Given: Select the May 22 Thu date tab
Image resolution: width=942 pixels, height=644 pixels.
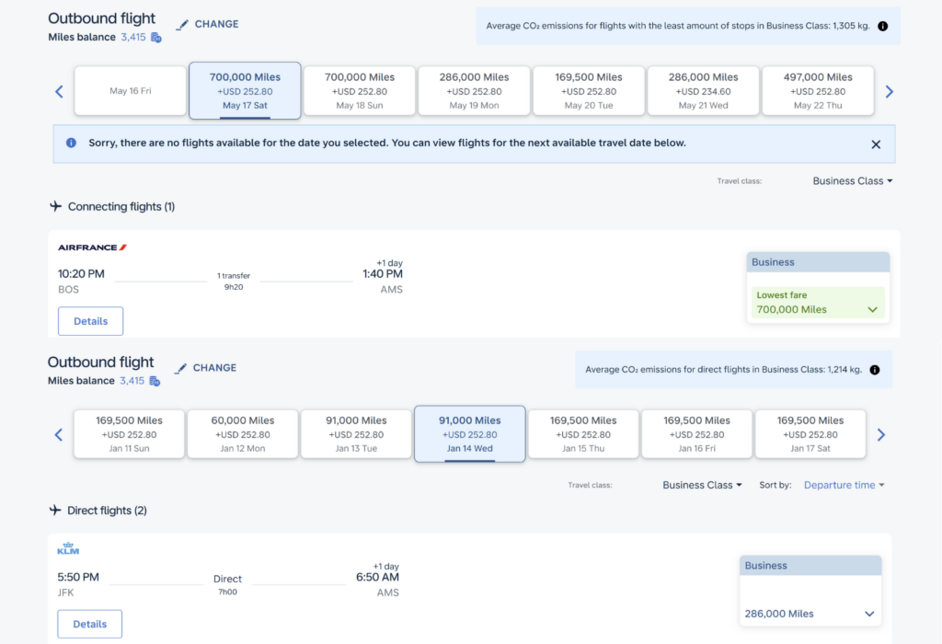Looking at the screenshot, I should coord(818,91).
